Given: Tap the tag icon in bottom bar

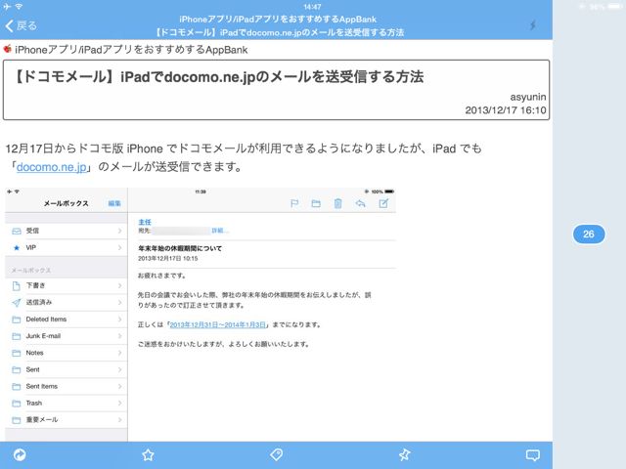Looking at the screenshot, I should 276,454.
